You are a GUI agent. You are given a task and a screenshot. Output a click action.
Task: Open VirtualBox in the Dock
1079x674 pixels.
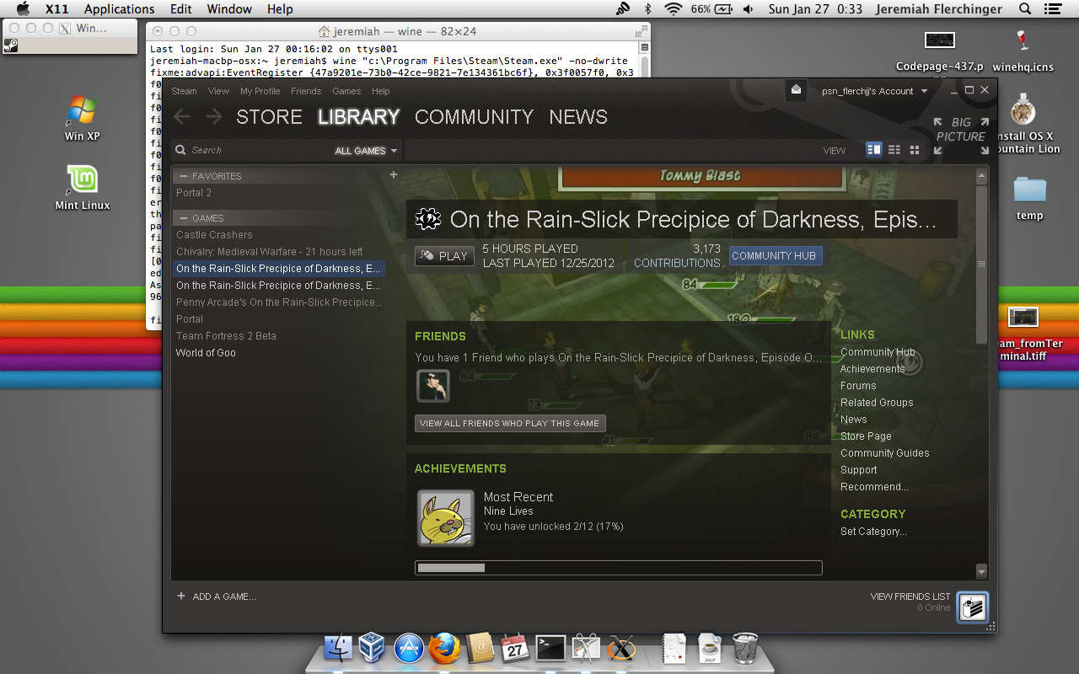373,648
